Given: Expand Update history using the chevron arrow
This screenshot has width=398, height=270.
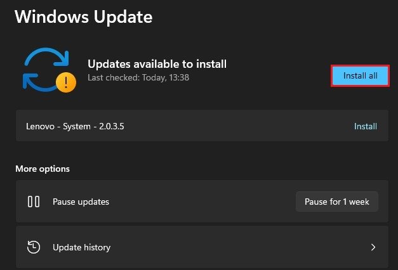Looking at the screenshot, I should click(373, 247).
